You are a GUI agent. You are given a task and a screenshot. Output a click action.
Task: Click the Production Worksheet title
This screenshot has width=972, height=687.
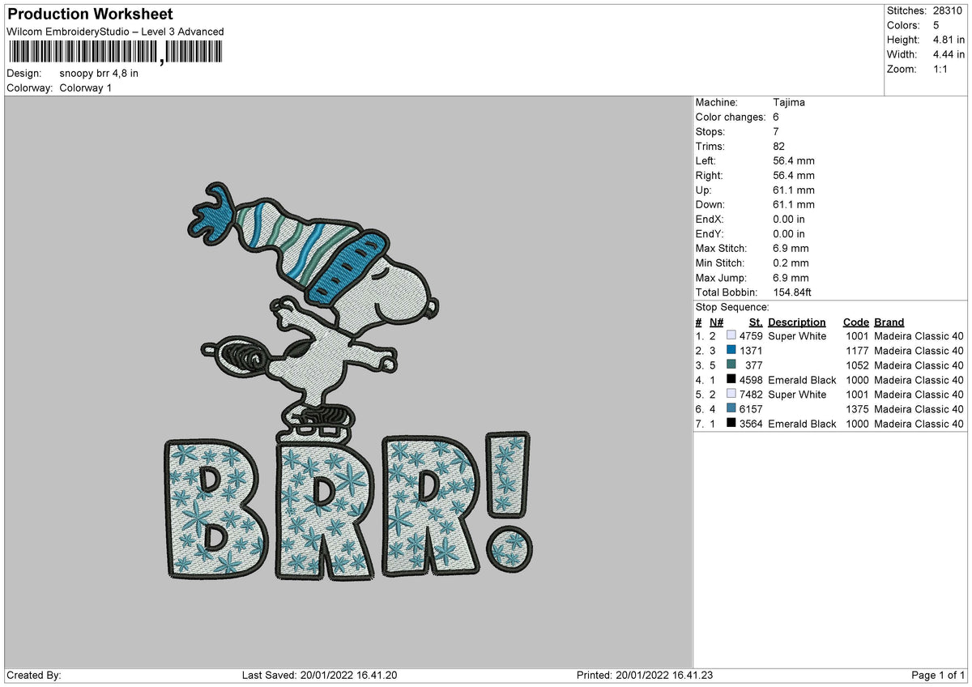pyautogui.click(x=89, y=14)
